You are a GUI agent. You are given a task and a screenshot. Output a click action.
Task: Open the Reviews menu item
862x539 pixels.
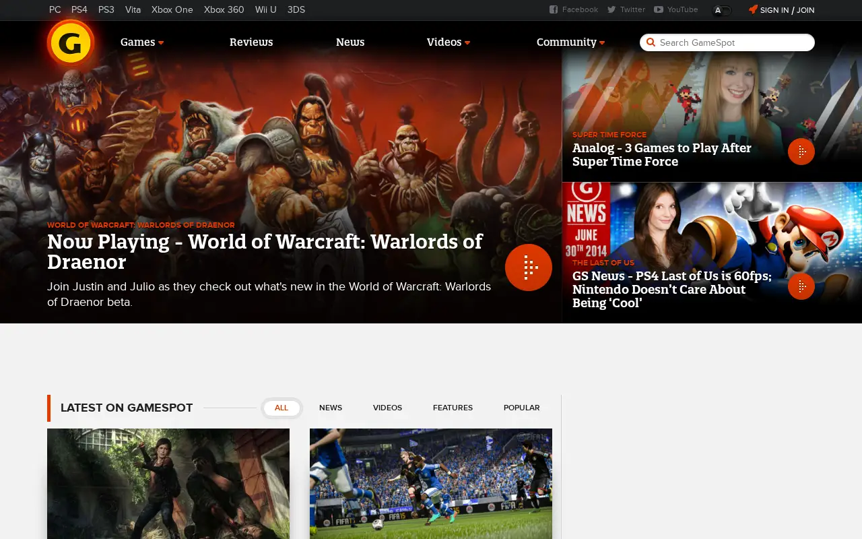pos(251,42)
